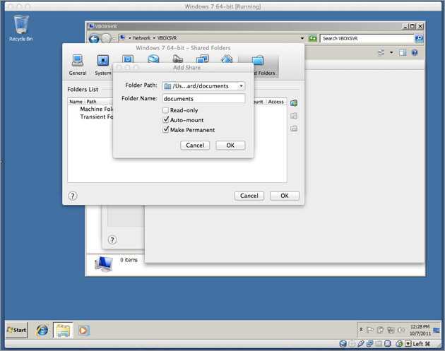Screen dimensions: 445x351
Task: Open the view options dropdown arrow
Action: (x=391, y=52)
